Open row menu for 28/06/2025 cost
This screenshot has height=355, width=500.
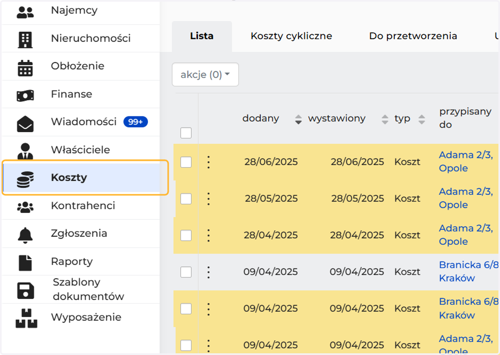pos(209,162)
